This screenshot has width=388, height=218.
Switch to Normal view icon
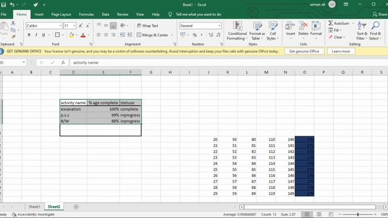[x=307, y=214]
